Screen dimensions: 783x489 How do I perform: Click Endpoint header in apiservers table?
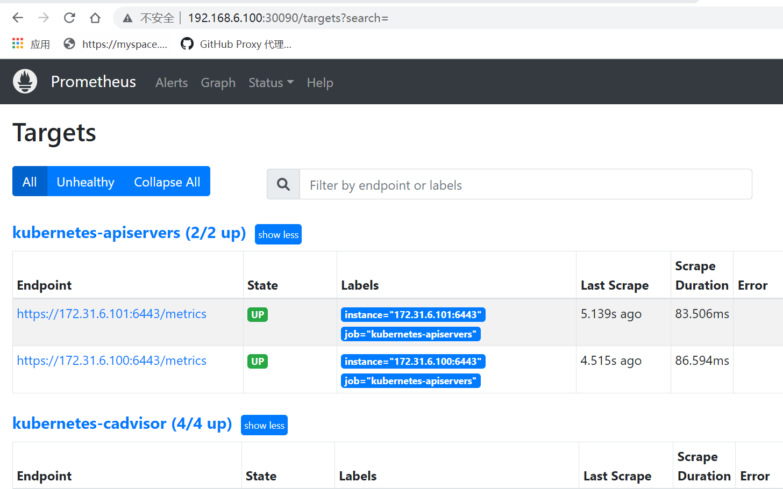(x=44, y=285)
